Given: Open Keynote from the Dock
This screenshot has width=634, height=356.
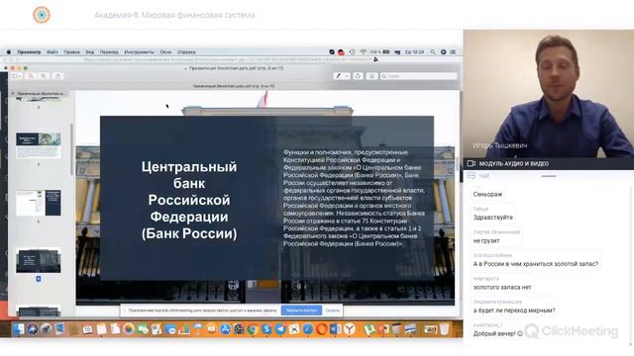Looking at the screenshot, I should [198, 329].
